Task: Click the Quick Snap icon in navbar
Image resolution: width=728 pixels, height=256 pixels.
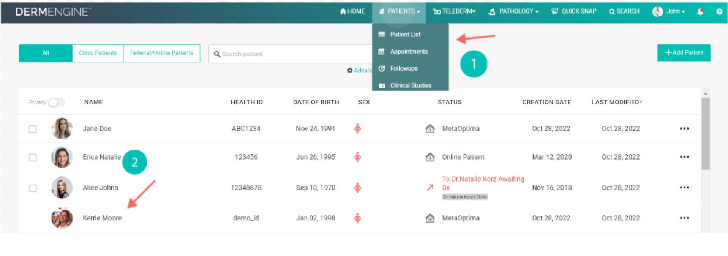Action: click(554, 11)
